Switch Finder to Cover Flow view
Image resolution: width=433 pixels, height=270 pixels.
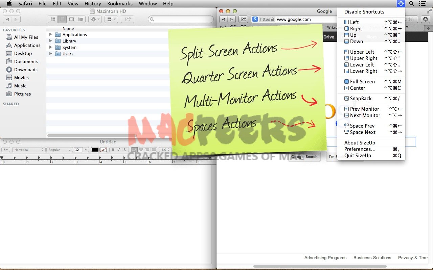click(81, 20)
